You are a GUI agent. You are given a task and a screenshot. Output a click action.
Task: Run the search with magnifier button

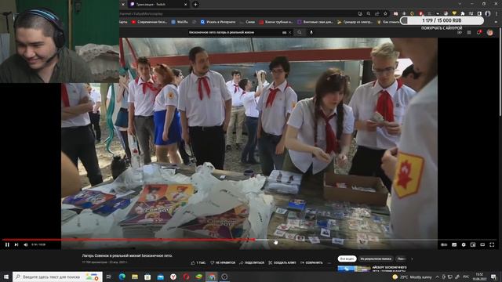(300, 32)
